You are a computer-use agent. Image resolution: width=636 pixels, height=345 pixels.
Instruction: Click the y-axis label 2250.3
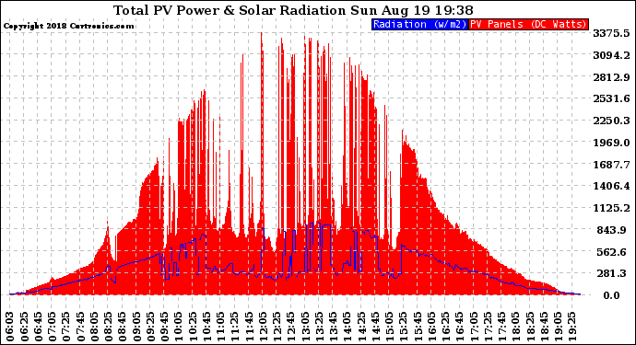click(611, 121)
